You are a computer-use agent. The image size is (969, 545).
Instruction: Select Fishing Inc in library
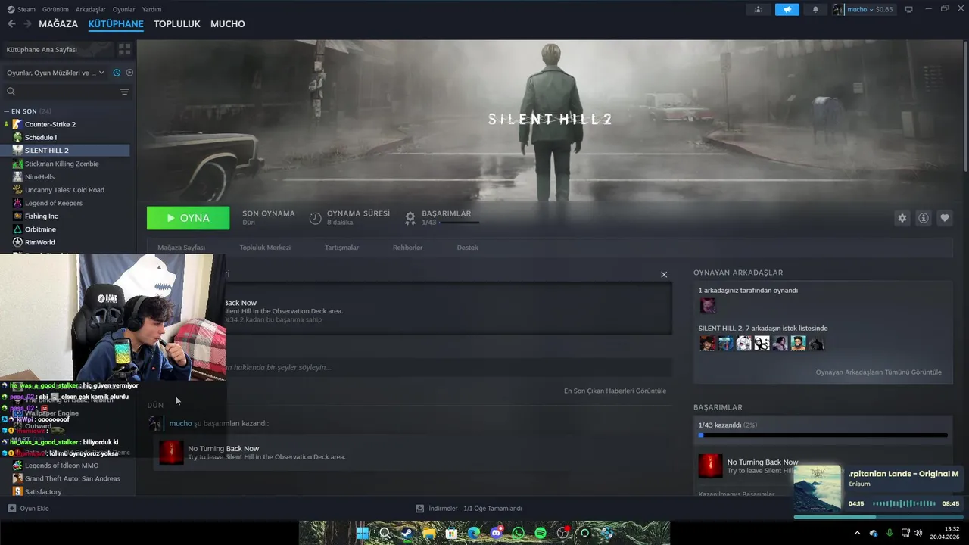point(41,216)
